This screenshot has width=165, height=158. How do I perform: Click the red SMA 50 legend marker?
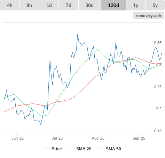click(x=101, y=149)
